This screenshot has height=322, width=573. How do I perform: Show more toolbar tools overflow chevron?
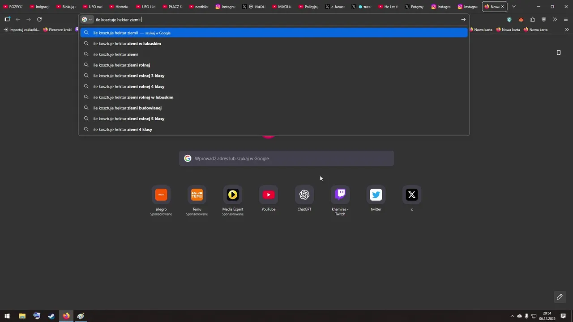click(555, 20)
